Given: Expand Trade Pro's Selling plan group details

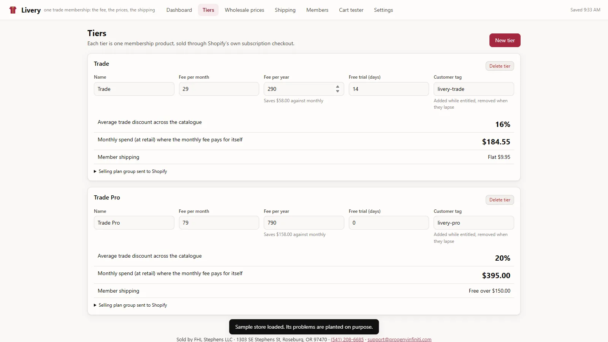Looking at the screenshot, I should (130, 305).
